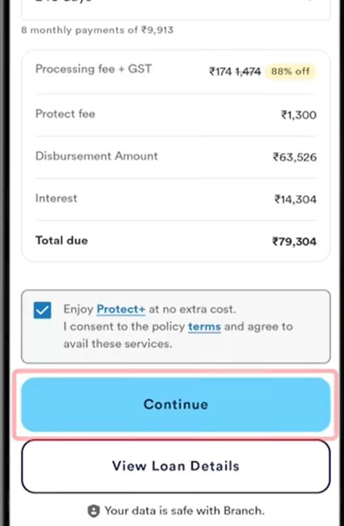The height and width of the screenshot is (526, 344).
Task: Tap the ₹14,304 interest amount
Action: tap(296, 199)
